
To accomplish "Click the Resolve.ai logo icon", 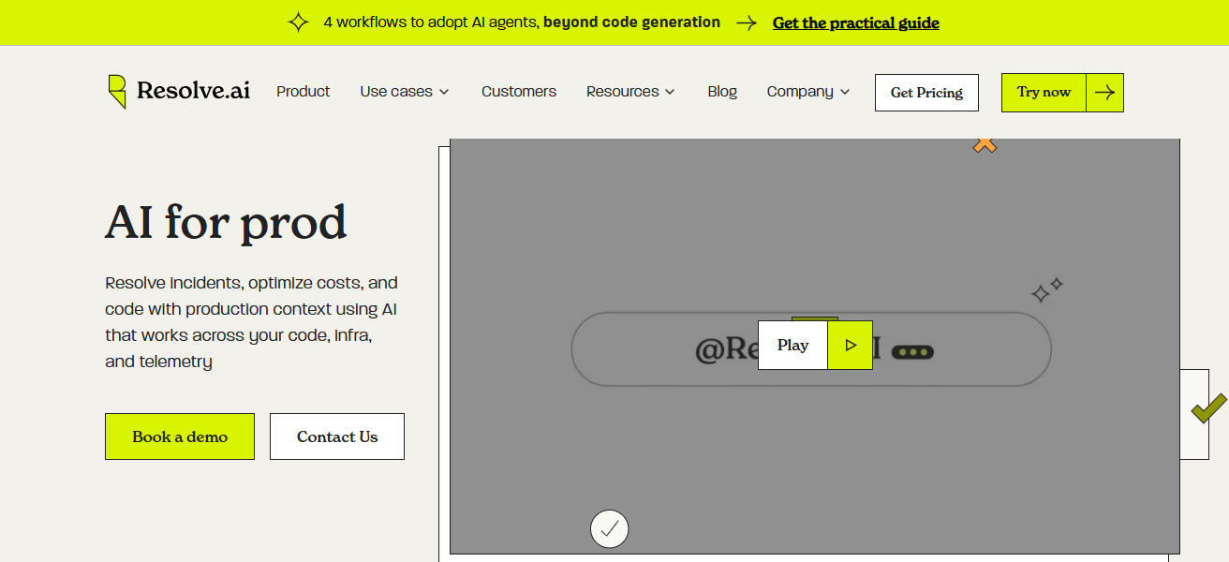I will [118, 89].
